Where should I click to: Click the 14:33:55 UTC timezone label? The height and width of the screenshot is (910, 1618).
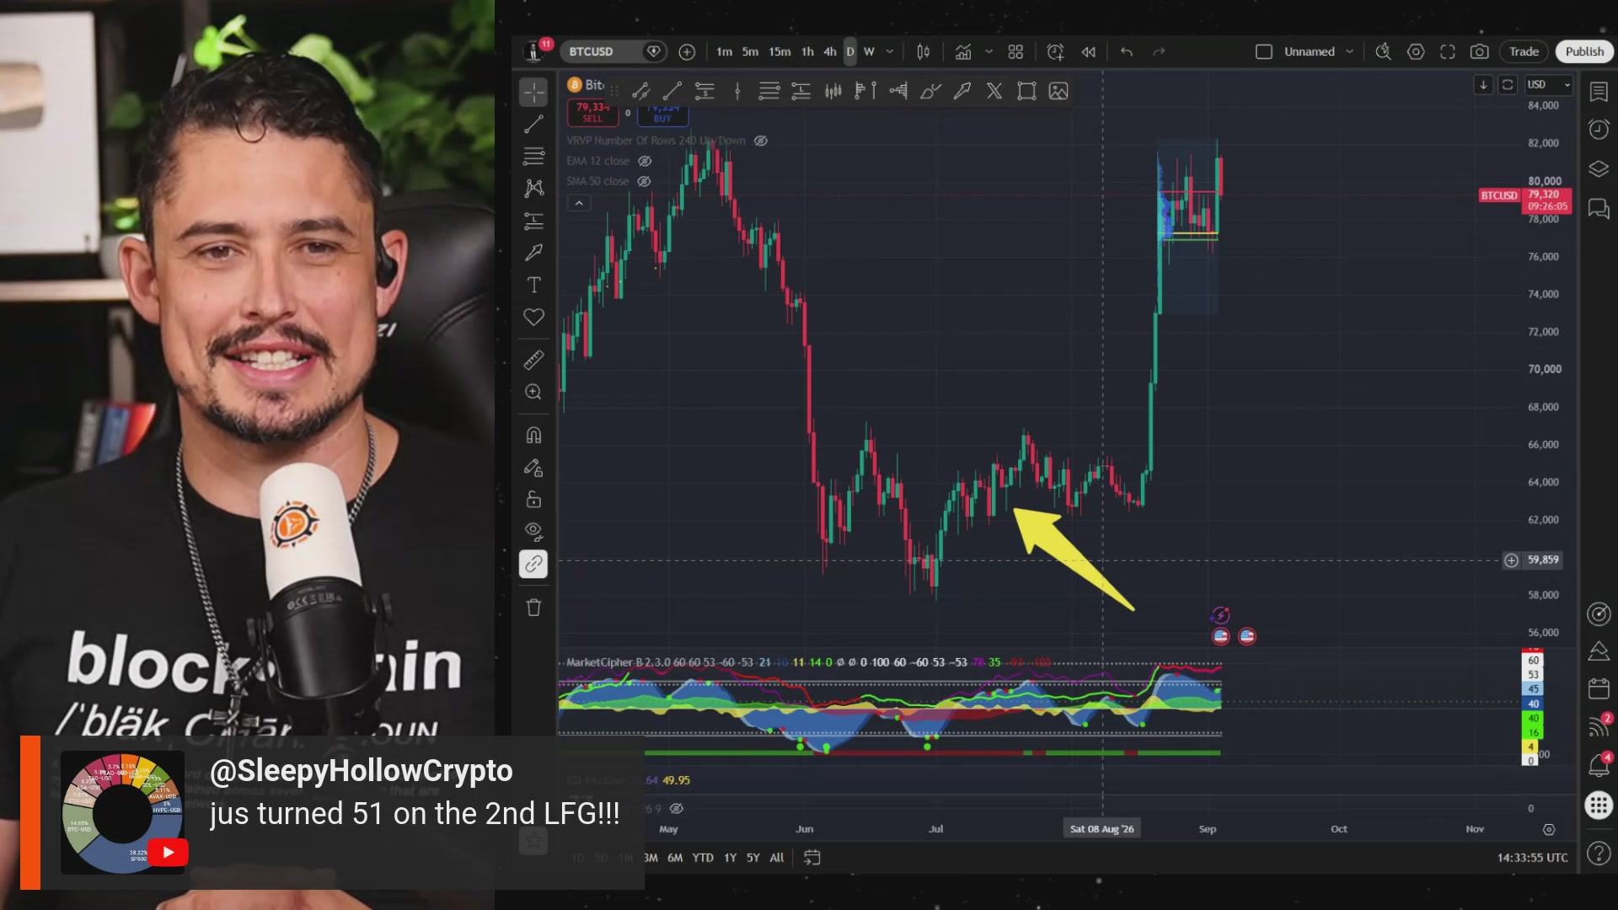coord(1532,858)
